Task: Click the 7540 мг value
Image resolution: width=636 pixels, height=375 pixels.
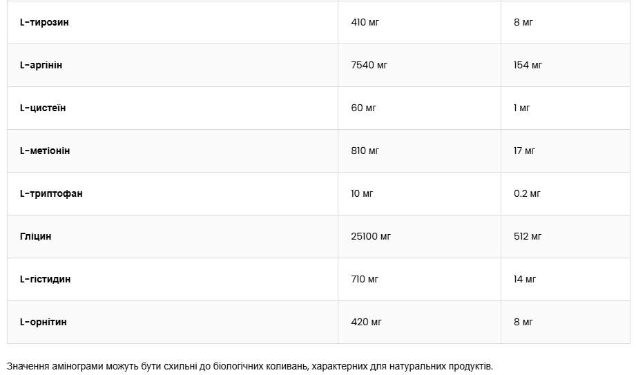Action: click(369, 65)
